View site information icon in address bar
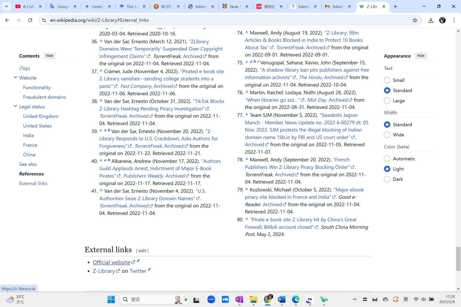The image size is (461, 307). click(x=44, y=20)
